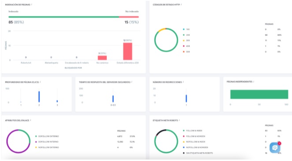Click the Nofollow Externo legend entry

[47, 147]
